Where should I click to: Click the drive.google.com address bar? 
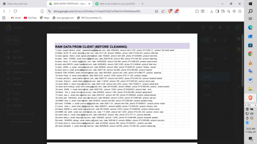coord(100,11)
